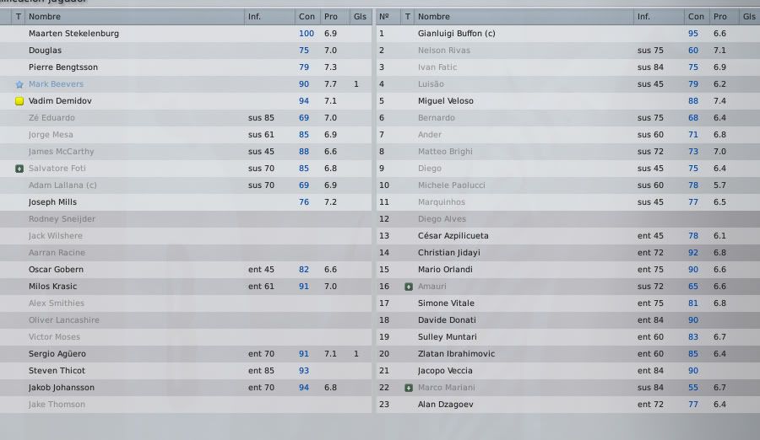Click Pierre Bengtsson's name
Screen dimensions: 760x440
click(x=63, y=67)
